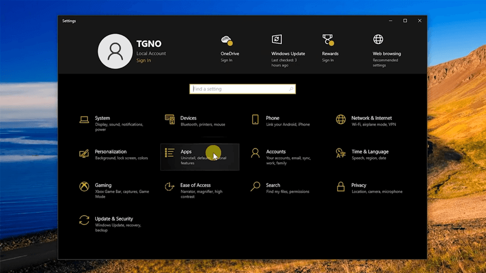
Task: Focus the Find a setting search field
Action: (242, 89)
